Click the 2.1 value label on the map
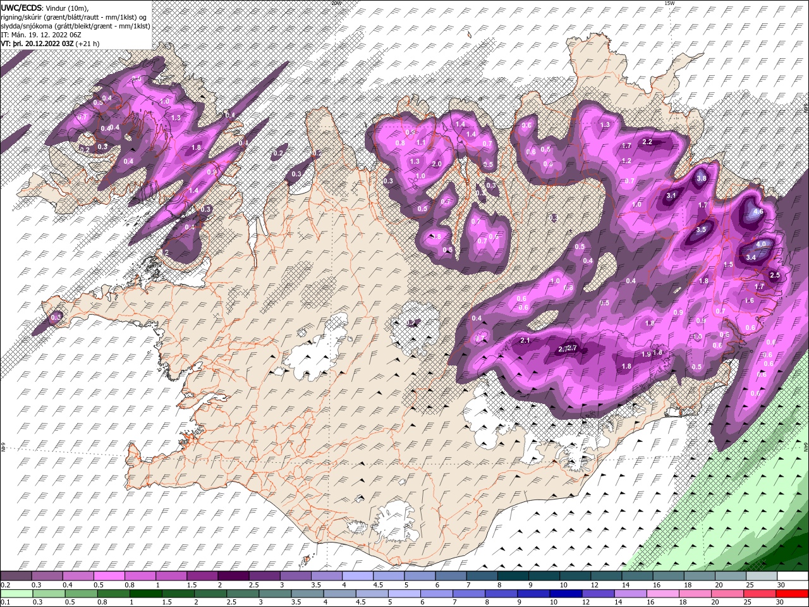This screenshot has height=607, width=809. pos(524,341)
